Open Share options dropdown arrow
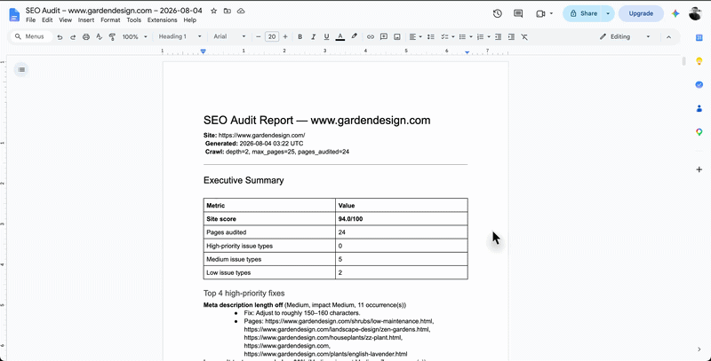This screenshot has height=361, width=711. click(608, 13)
